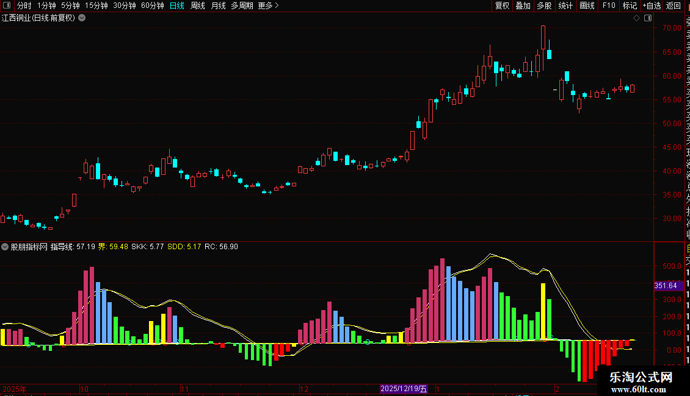690x396 pixels.
Task: Click the 70.00 price axis label
Action: [x=672, y=27]
